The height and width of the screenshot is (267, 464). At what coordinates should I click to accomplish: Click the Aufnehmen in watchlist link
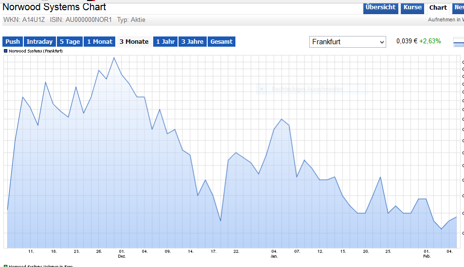445,20
